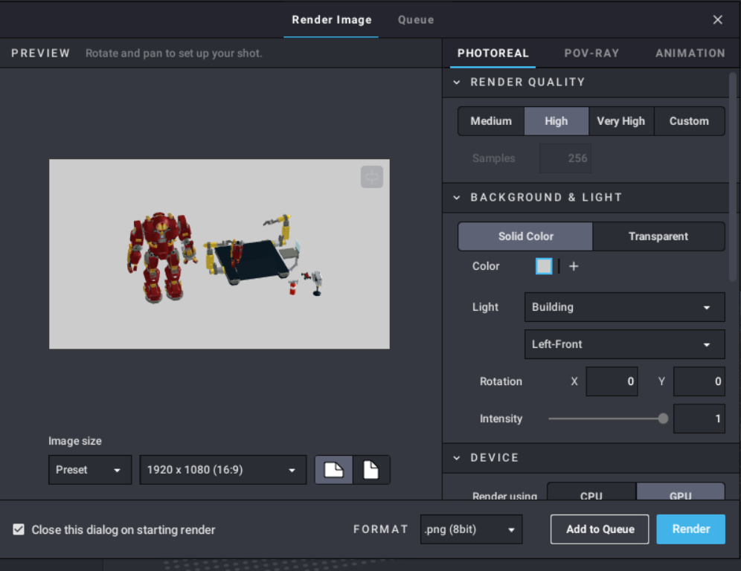Screen dimensions: 741x571
Task: Click the Intensity slider handle
Action: click(x=663, y=419)
